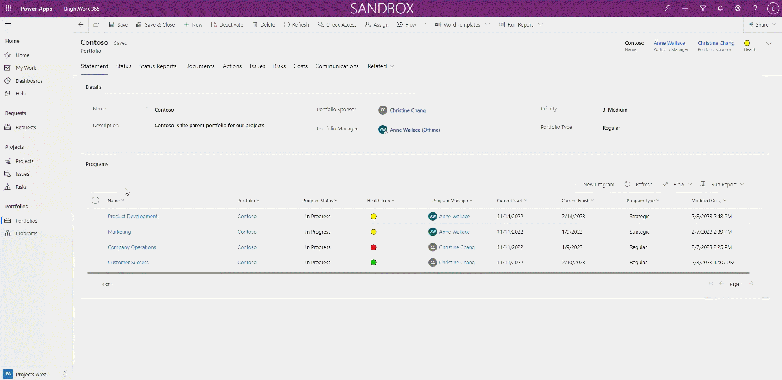Switch to the Status Reports tab
The width and height of the screenshot is (782, 380).
coord(158,66)
